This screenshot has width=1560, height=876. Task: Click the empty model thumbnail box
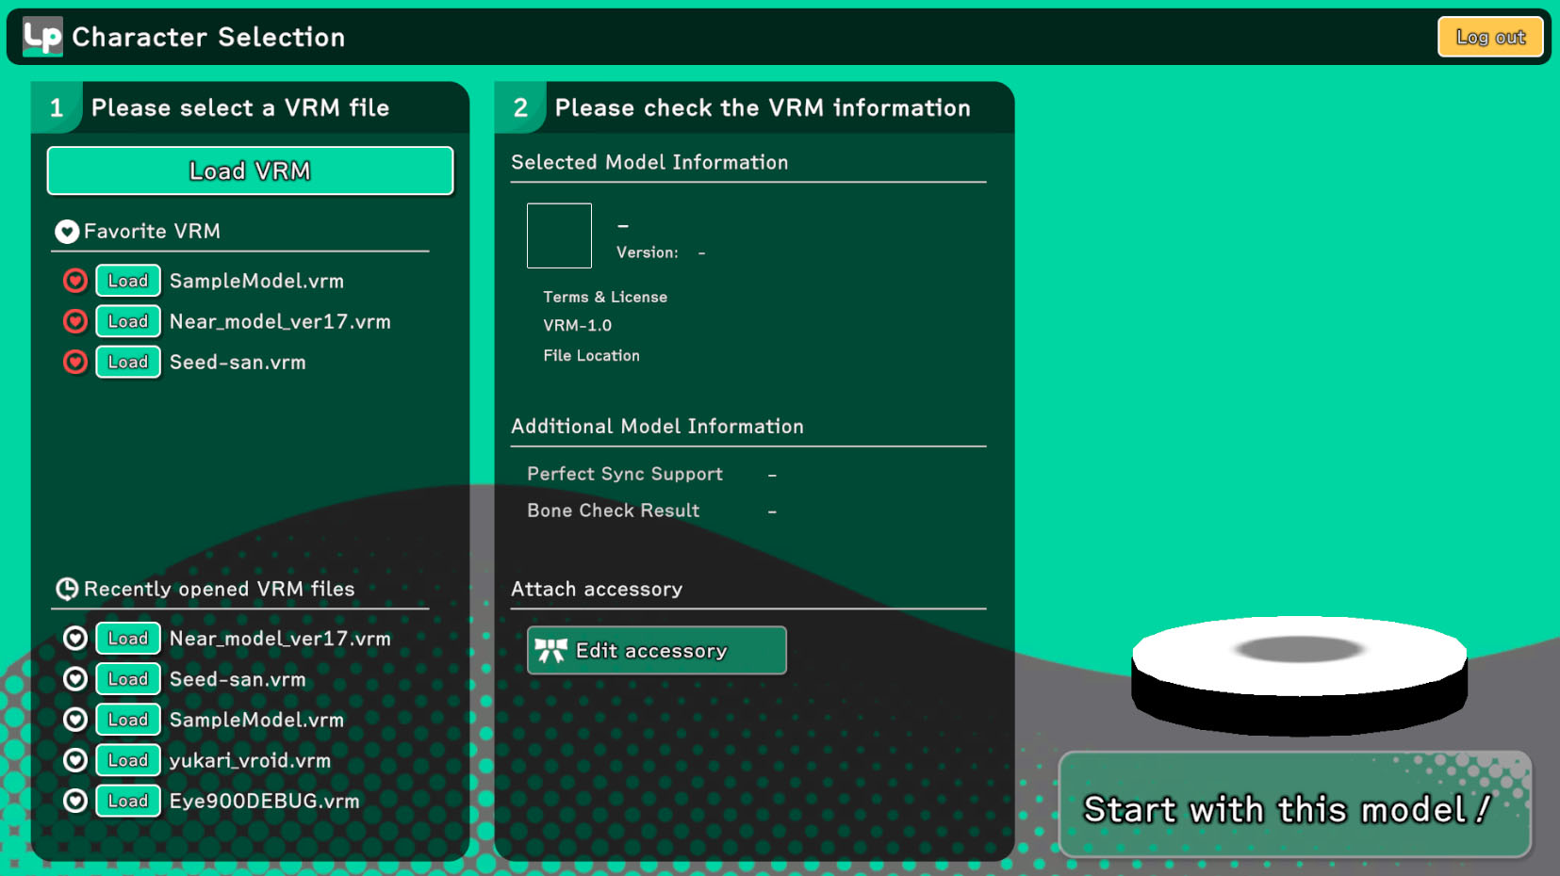pos(559,235)
